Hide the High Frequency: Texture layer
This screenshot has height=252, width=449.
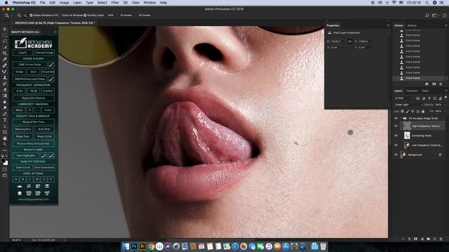point(396,126)
